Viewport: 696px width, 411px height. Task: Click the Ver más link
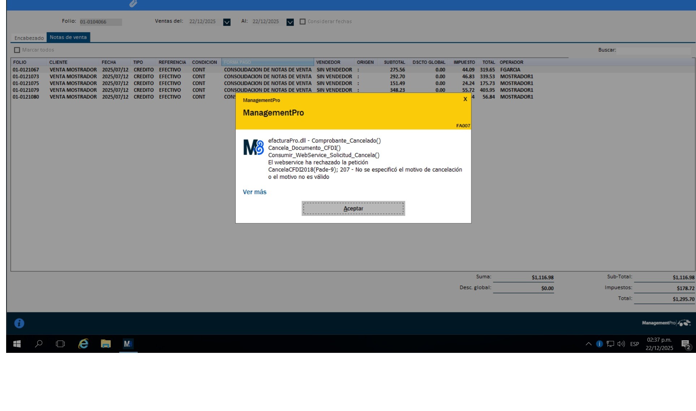[254, 192]
